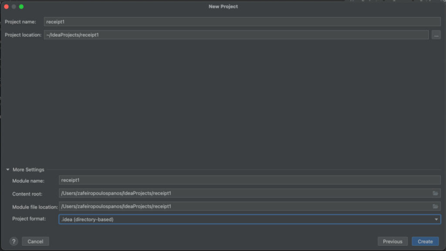
Task: Close the New Project window
Action: click(6, 7)
